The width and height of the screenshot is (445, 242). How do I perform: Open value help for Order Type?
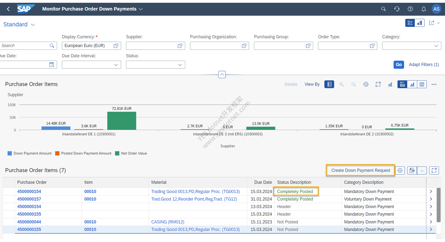click(372, 46)
